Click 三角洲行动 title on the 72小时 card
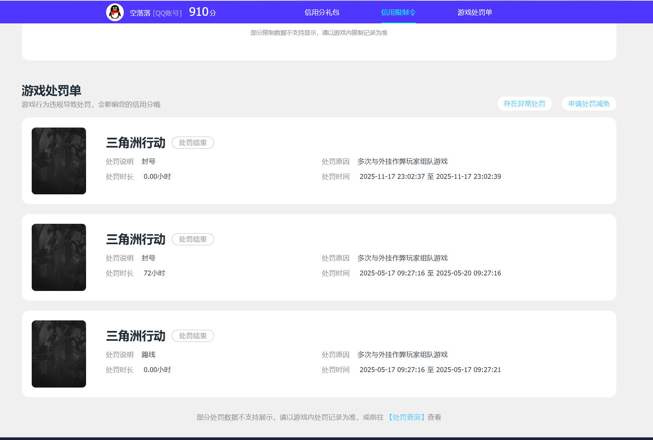 136,239
